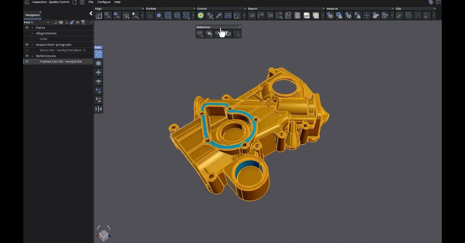This screenshot has width=465, height=243.
Task: Click the view orientation cube
Action: point(103,234)
